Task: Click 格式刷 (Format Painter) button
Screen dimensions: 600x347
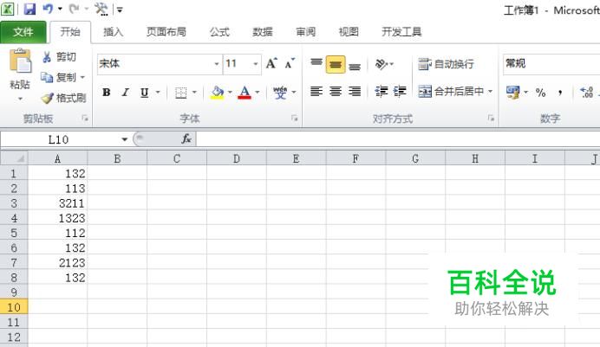Action: 63,98
